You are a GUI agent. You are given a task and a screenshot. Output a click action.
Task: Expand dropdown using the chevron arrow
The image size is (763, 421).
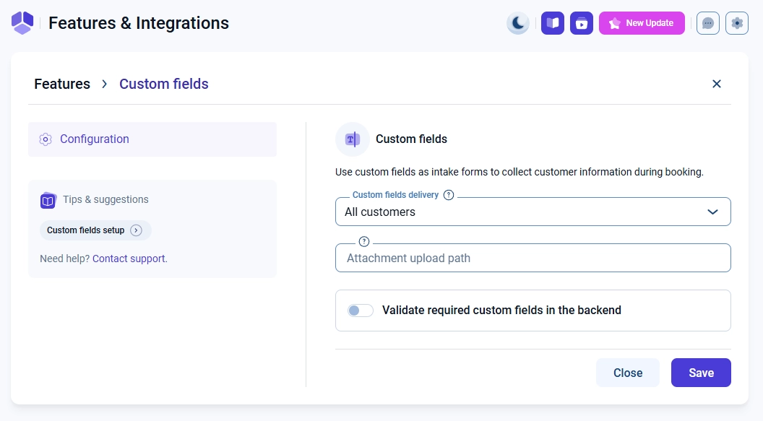(x=712, y=212)
